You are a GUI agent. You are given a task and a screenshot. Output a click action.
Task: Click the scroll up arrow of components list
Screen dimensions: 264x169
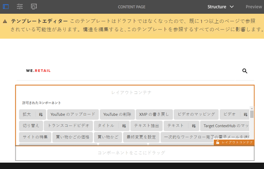point(252,108)
